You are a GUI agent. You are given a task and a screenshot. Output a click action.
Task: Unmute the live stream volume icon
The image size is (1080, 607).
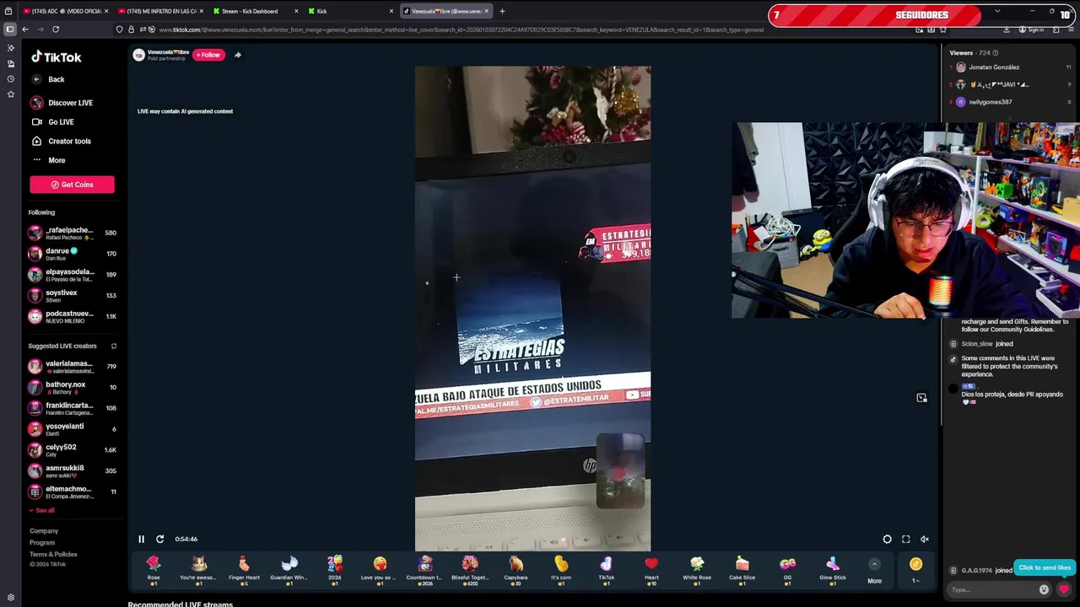point(924,540)
